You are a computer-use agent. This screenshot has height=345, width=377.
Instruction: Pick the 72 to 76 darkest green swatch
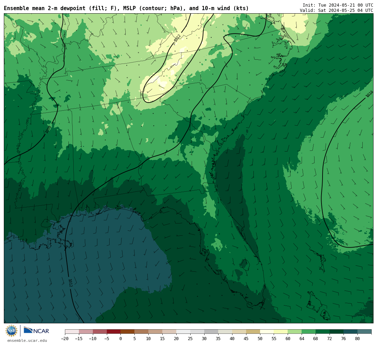click(337, 332)
